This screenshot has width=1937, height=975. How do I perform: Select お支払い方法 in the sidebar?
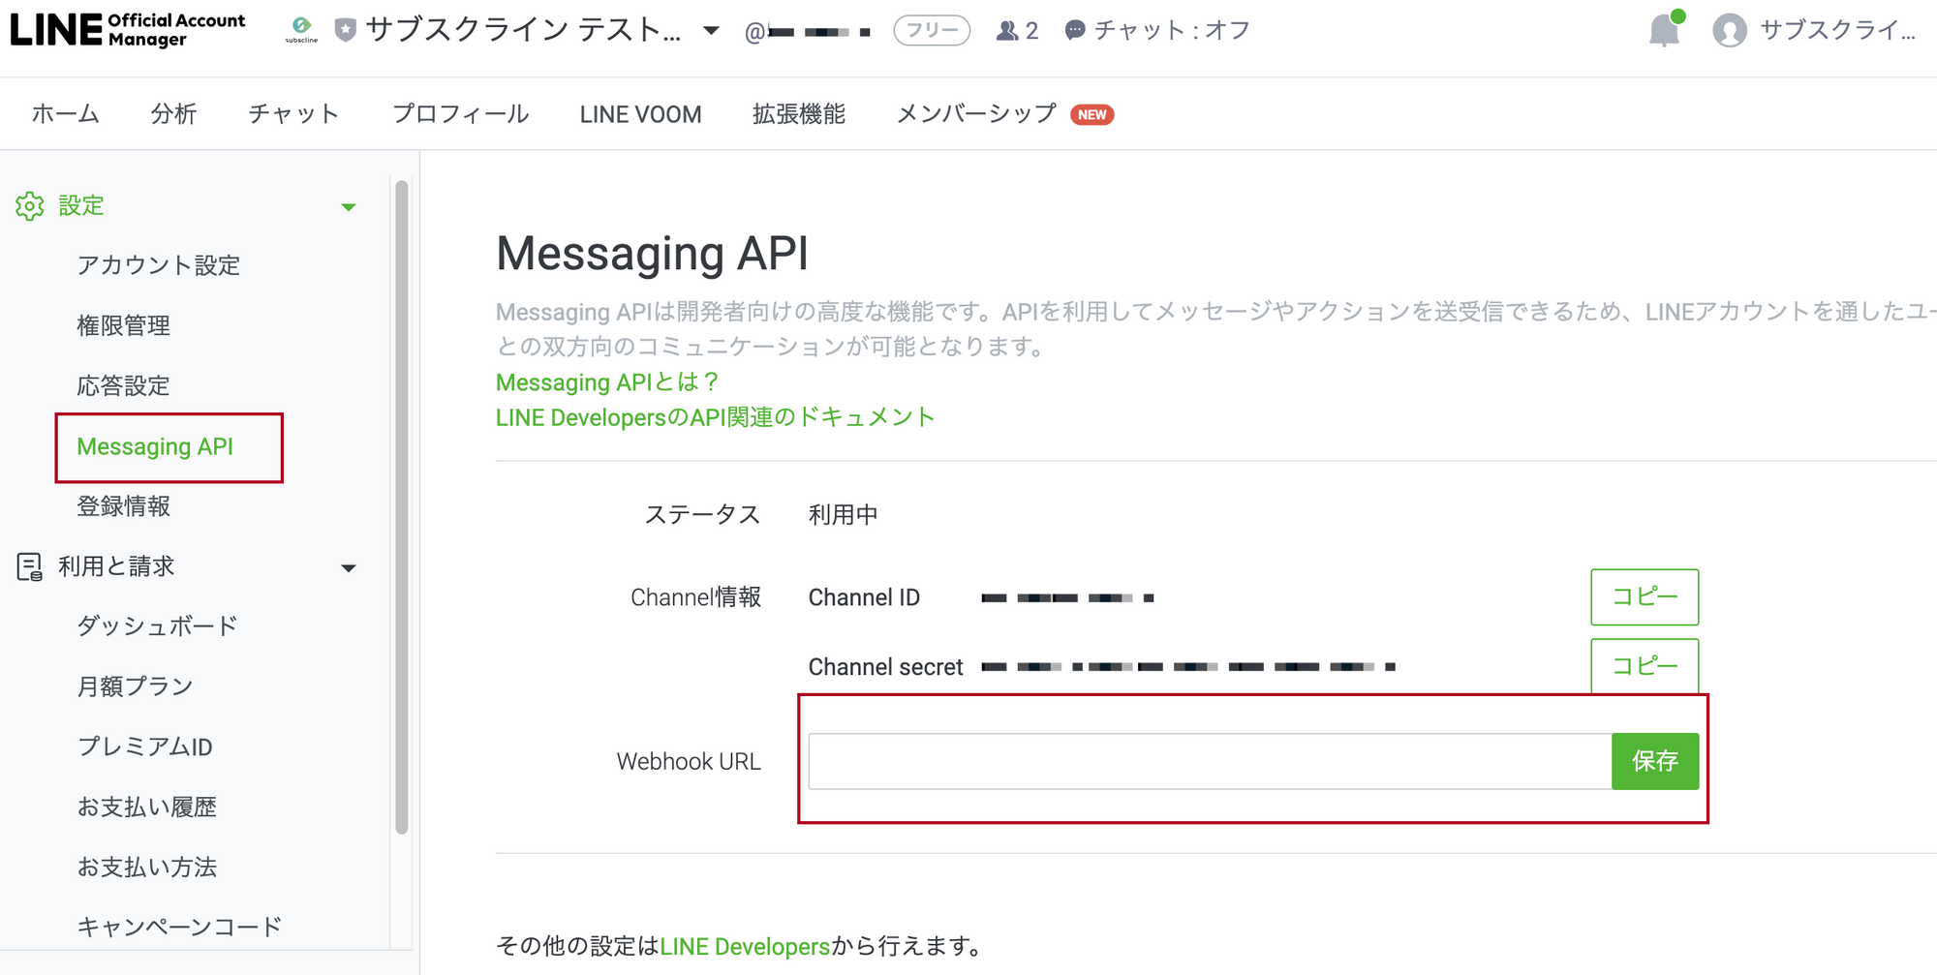click(147, 867)
